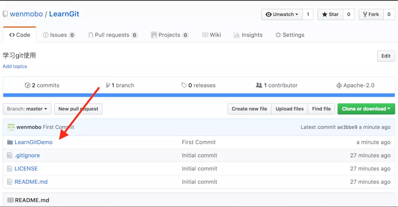
Task: Click the Add topics link
Action: coord(15,66)
